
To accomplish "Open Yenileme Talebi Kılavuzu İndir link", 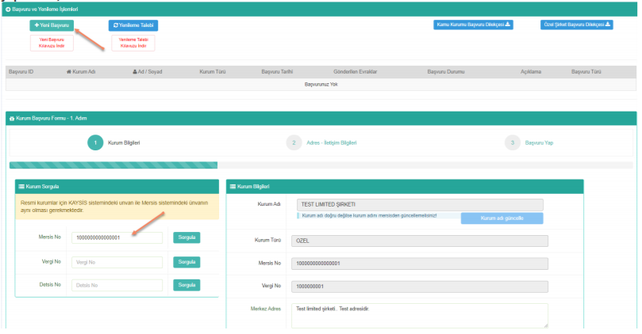I will point(133,42).
